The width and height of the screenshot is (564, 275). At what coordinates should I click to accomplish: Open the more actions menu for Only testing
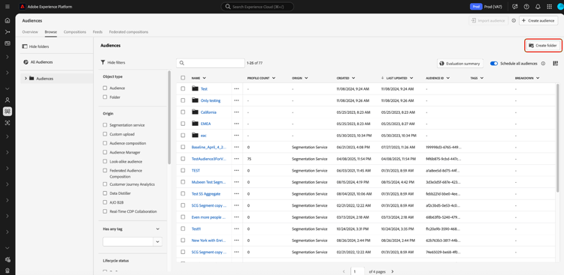pos(236,100)
